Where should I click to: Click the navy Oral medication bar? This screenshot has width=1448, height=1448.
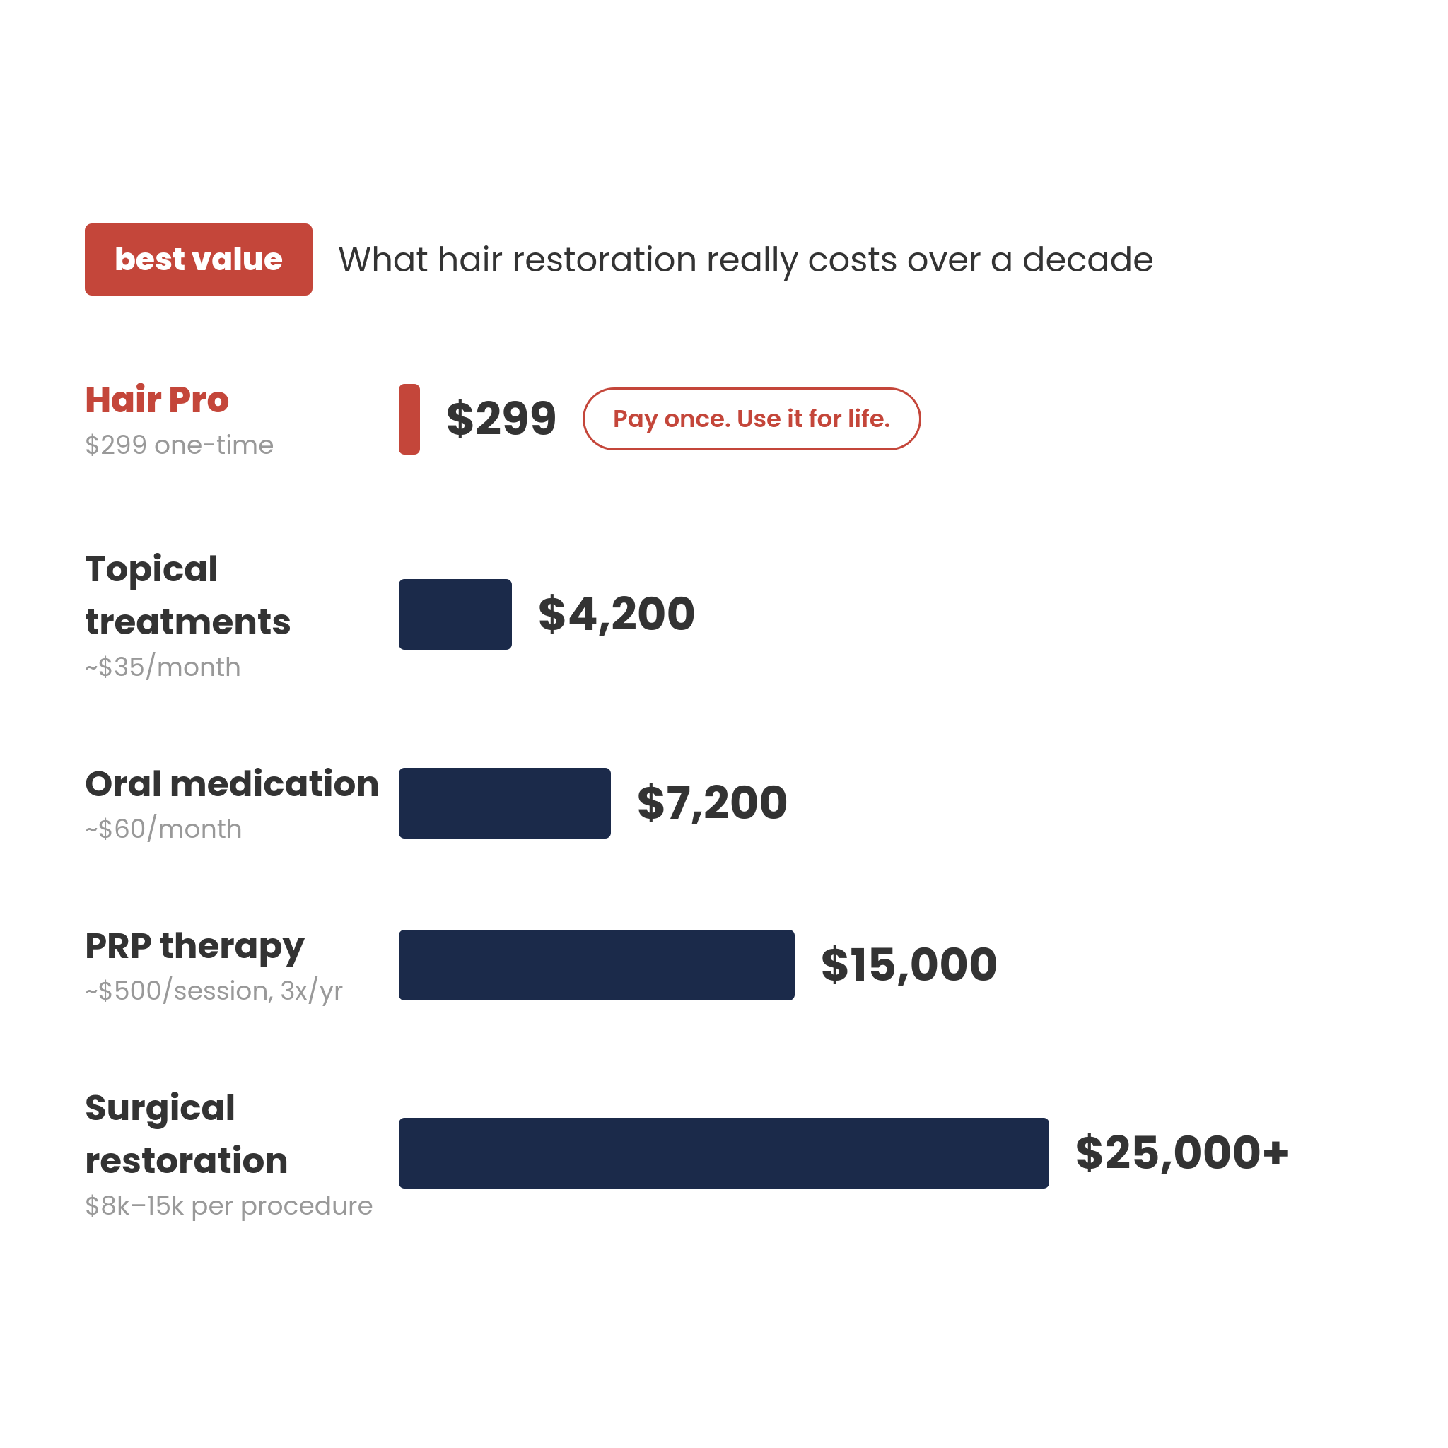pos(504,802)
